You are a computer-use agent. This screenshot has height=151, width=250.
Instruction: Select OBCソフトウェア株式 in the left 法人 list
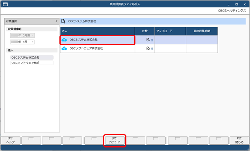pyautogui.click(x=32, y=63)
